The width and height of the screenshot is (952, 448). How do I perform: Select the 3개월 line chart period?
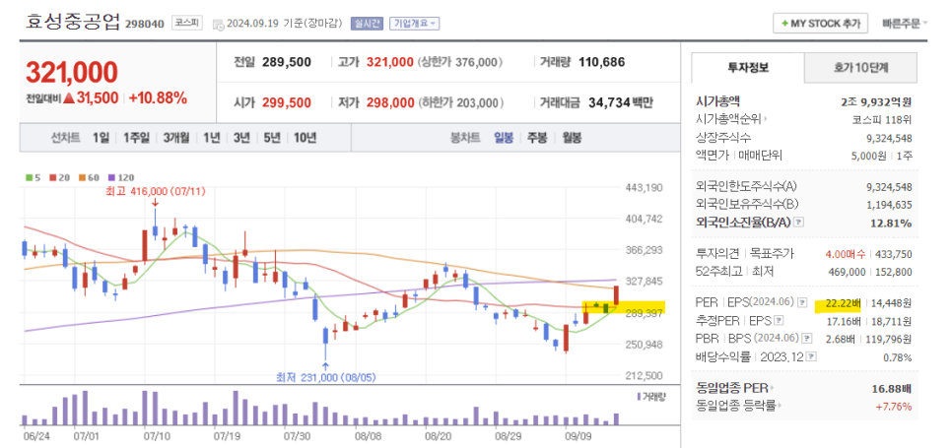(176, 138)
